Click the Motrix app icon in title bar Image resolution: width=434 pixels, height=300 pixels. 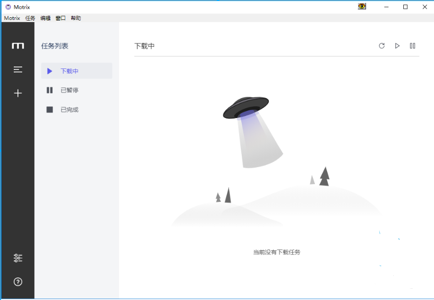click(8, 7)
